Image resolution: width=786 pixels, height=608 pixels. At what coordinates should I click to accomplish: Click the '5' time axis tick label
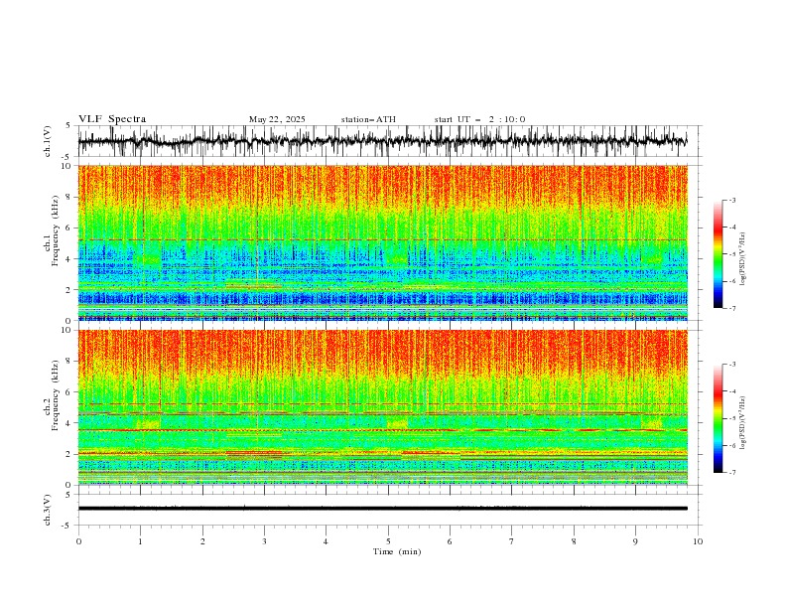(388, 541)
